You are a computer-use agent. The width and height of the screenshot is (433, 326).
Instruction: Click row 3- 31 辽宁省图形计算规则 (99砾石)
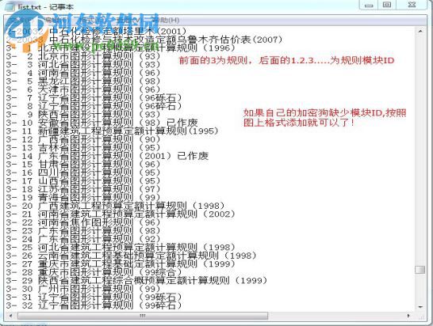[x=94, y=297]
